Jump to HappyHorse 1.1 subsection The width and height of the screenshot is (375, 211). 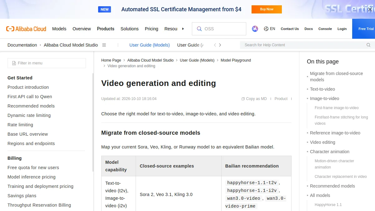(x=328, y=205)
